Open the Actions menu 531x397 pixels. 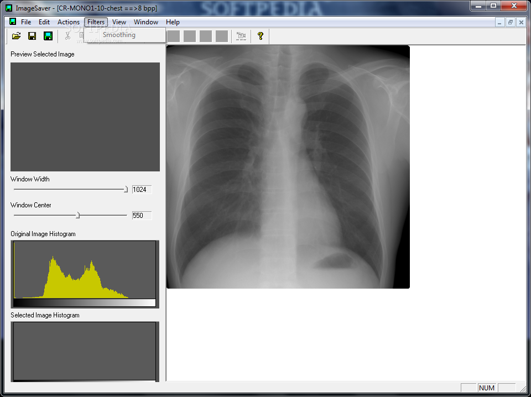point(69,22)
